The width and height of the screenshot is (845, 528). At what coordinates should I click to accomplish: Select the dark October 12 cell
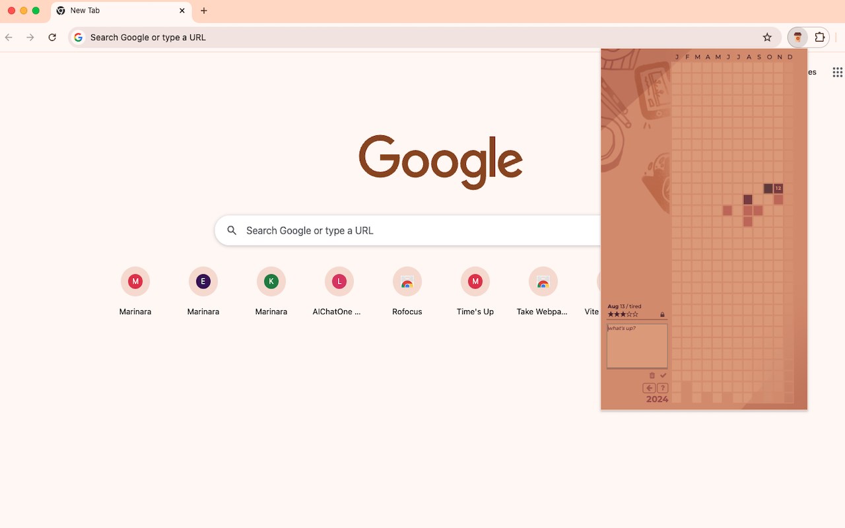768,189
